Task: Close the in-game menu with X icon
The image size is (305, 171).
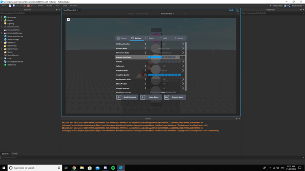Action: point(68,19)
